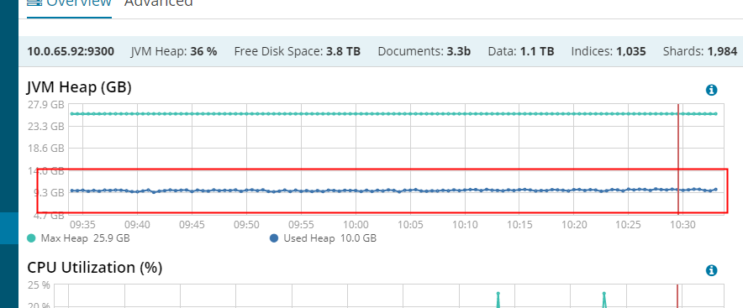Click the Documents 3.3b stat
This screenshot has width=743, height=308.
coord(424,51)
